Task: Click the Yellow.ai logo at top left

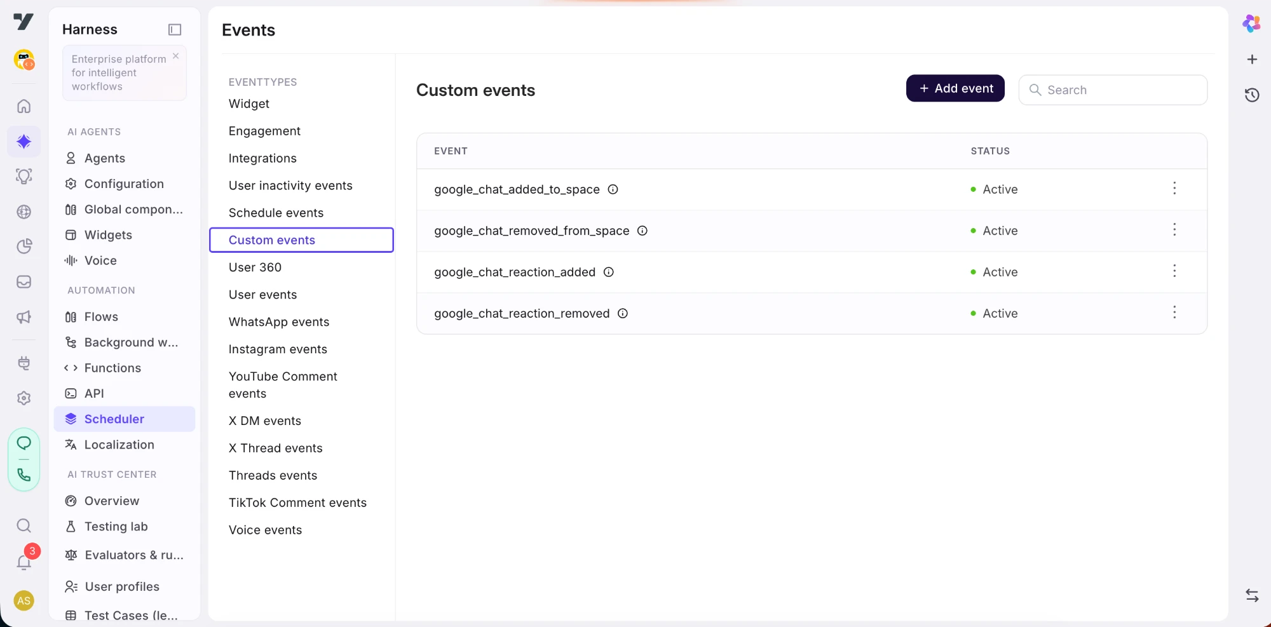Action: (24, 22)
